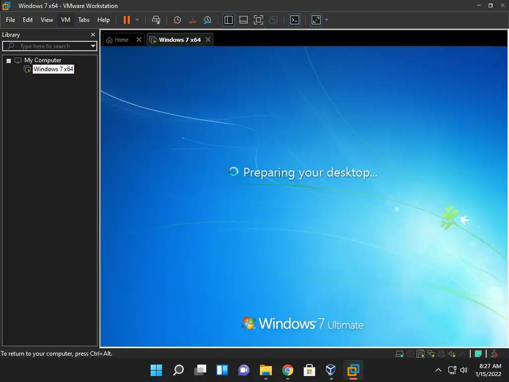The image size is (509, 382).
Task: Close the Home tab
Action: pyautogui.click(x=139, y=40)
